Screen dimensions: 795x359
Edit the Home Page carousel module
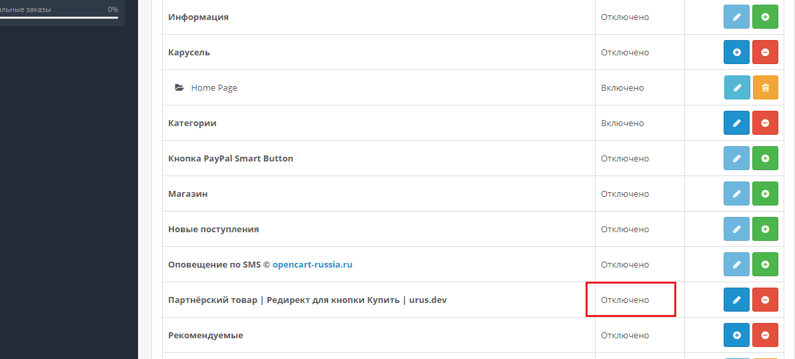737,87
